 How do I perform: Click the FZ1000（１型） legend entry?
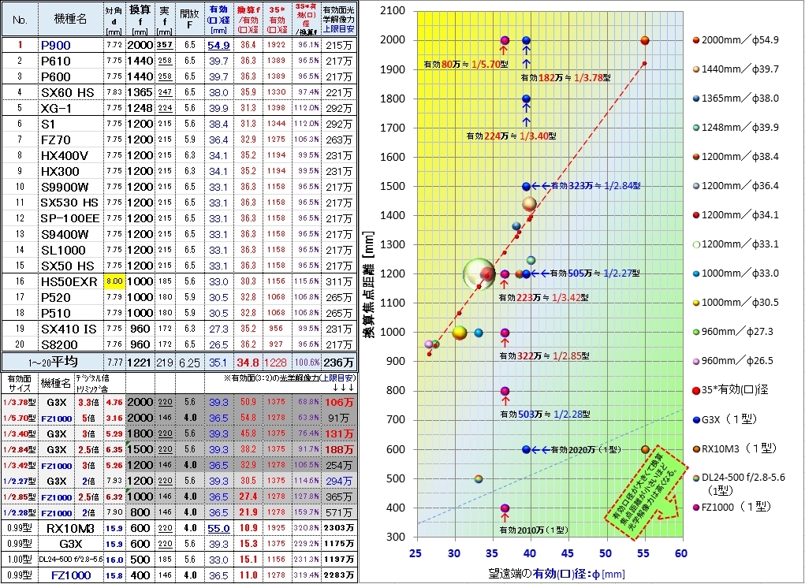coord(732,507)
